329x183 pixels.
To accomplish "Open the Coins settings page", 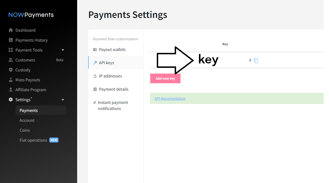I will click(x=25, y=130).
